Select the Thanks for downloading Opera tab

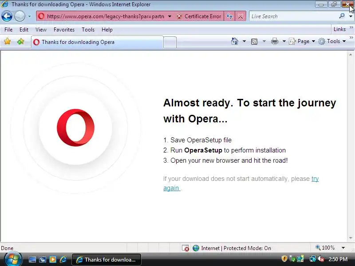pyautogui.click(x=97, y=42)
